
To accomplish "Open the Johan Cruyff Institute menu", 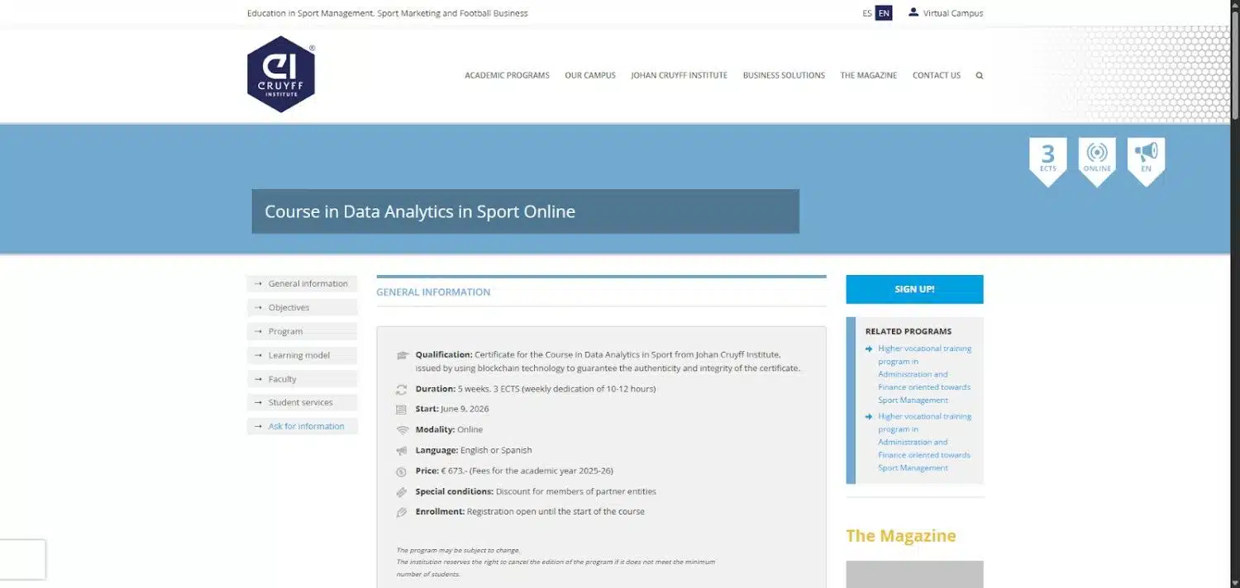I will (x=679, y=75).
